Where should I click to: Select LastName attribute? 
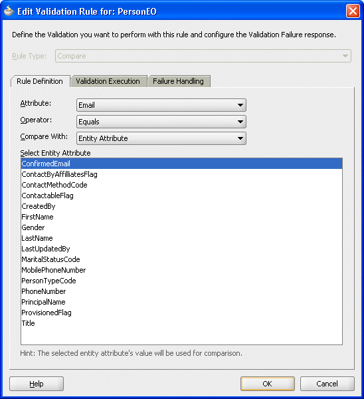(x=181, y=238)
